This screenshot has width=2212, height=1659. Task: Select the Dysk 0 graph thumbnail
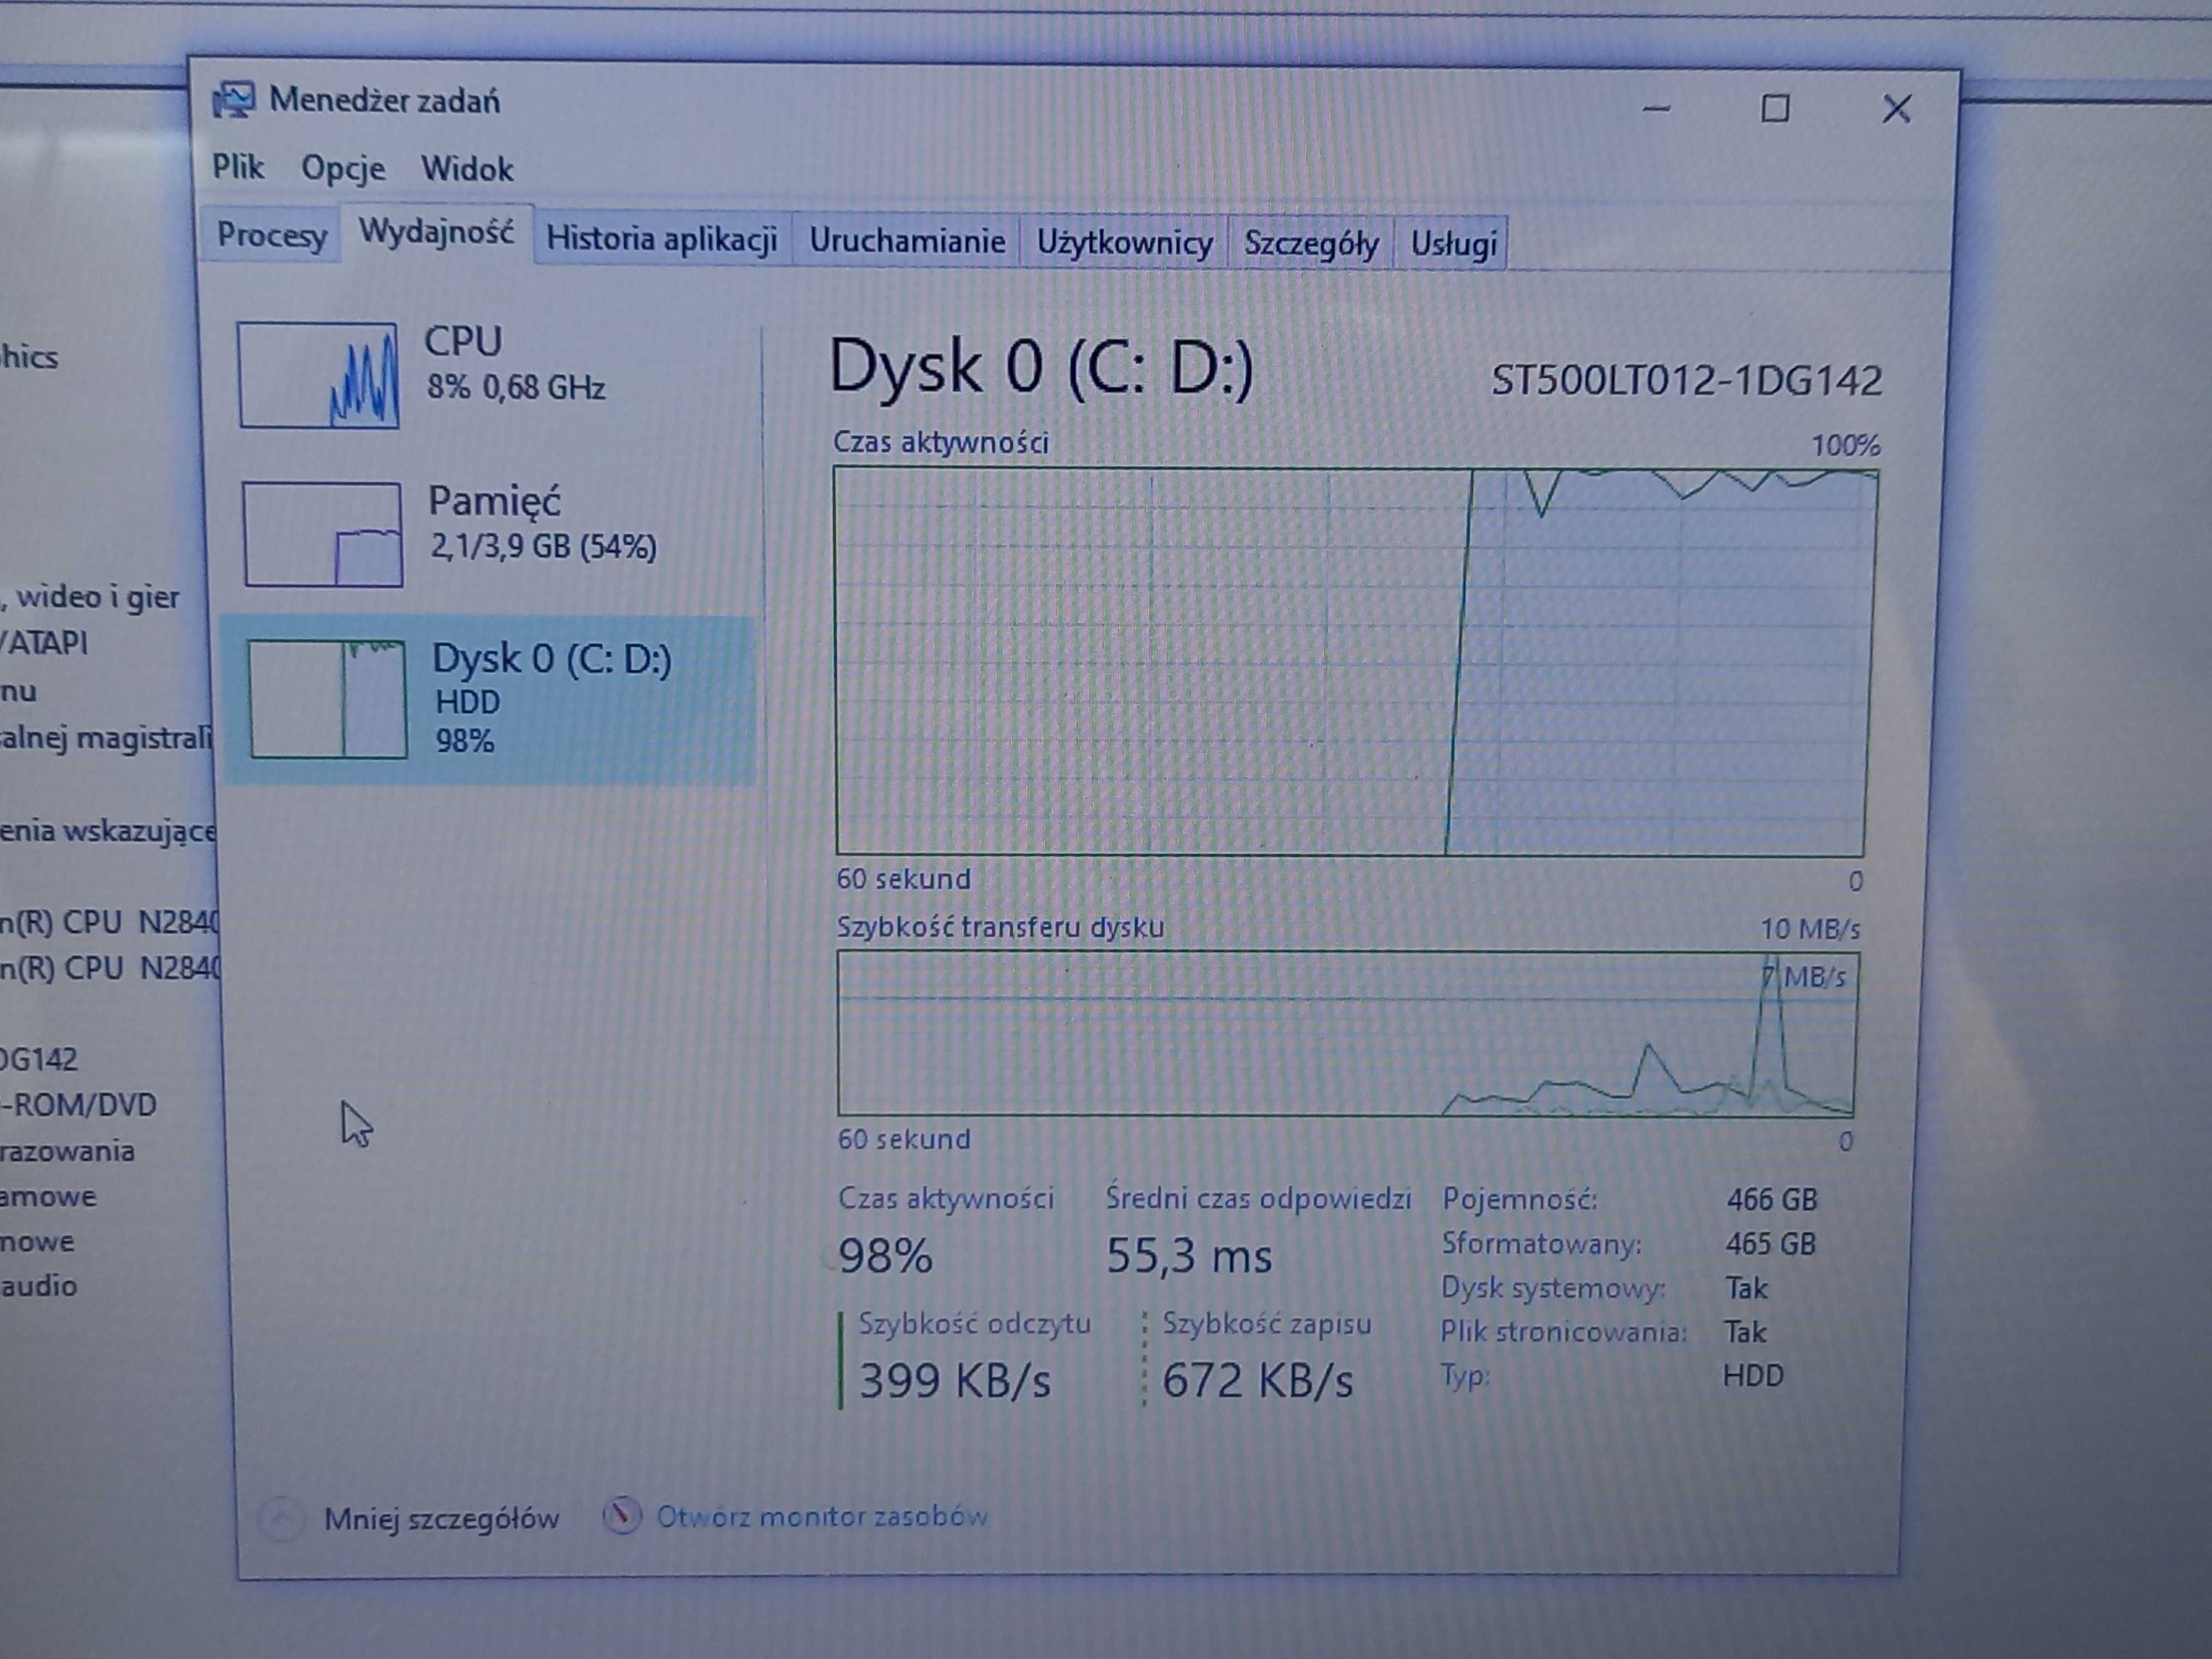328,699
